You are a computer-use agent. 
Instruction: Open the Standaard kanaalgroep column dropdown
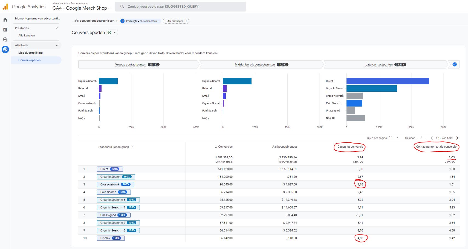[x=132, y=147]
